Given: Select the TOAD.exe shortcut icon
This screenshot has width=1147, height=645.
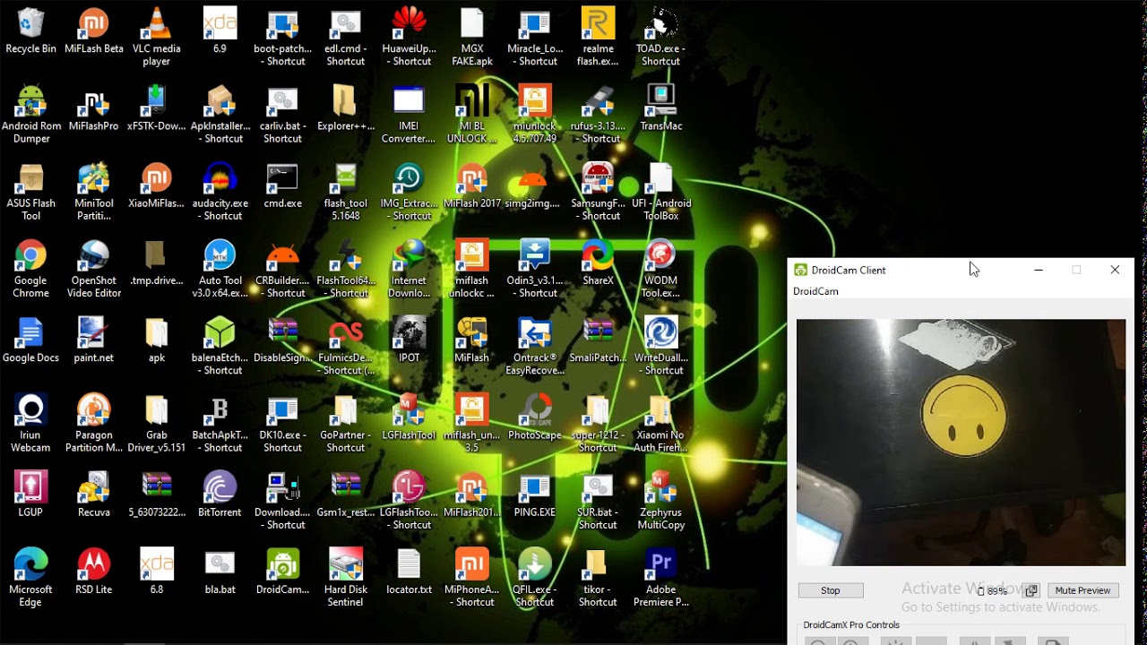Looking at the screenshot, I should point(660,37).
